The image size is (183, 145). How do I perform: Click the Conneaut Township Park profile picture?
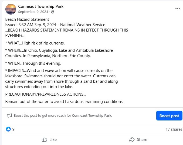(11, 9)
